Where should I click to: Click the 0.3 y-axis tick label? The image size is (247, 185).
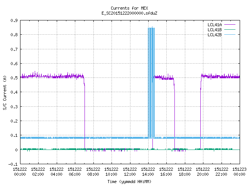[x=14, y=107]
